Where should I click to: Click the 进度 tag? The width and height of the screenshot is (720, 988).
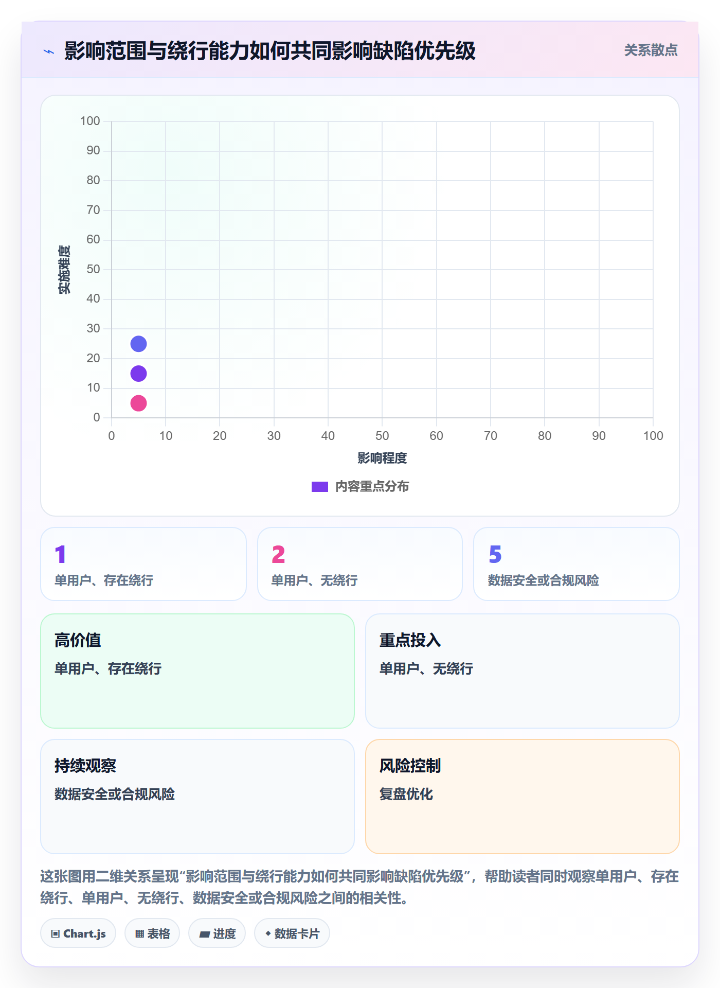click(217, 933)
